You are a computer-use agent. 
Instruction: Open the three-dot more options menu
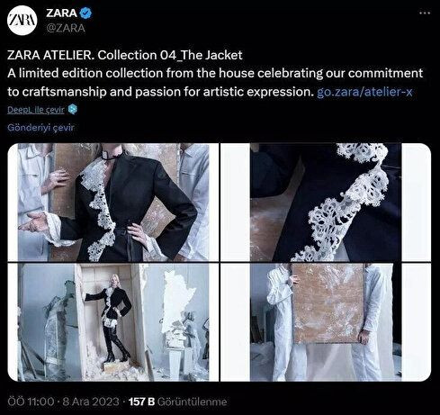tap(425, 14)
